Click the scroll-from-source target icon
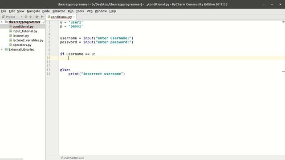This screenshot has height=160, width=285. tap(26, 17)
